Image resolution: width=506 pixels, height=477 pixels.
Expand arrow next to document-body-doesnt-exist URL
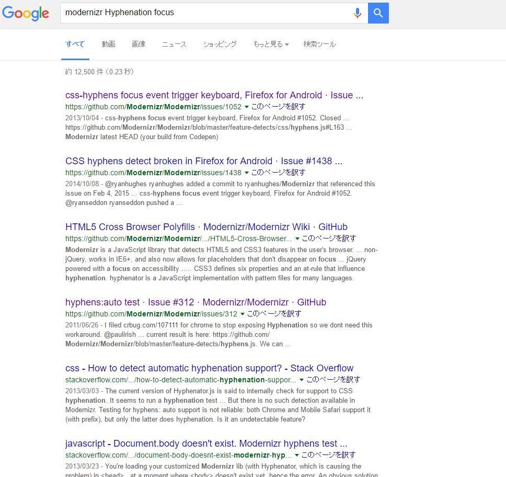click(x=296, y=455)
